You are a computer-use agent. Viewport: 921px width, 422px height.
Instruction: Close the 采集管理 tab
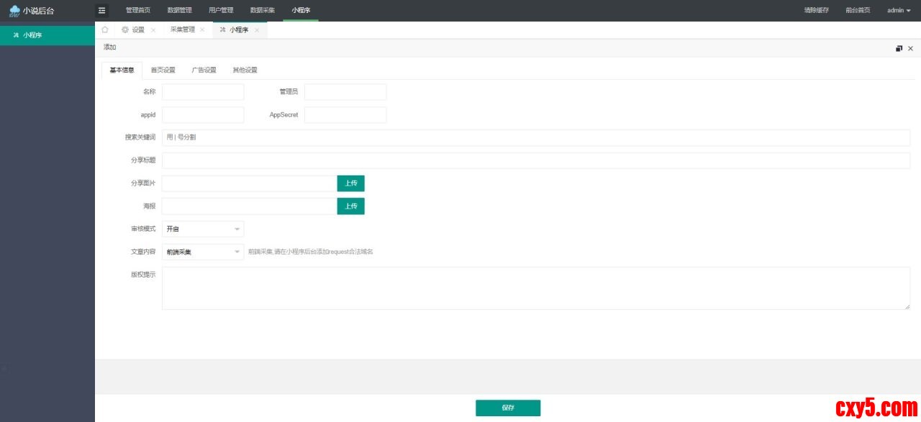click(202, 29)
